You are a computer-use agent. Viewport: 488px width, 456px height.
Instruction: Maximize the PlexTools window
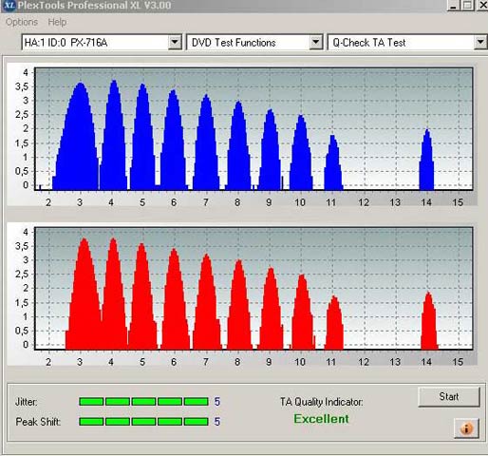(467, 5)
